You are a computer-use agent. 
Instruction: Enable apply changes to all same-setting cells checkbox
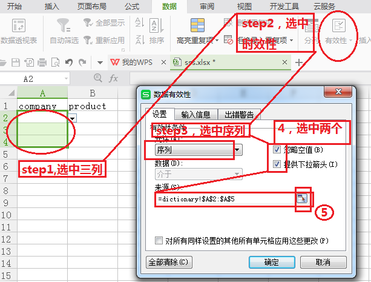point(159,240)
